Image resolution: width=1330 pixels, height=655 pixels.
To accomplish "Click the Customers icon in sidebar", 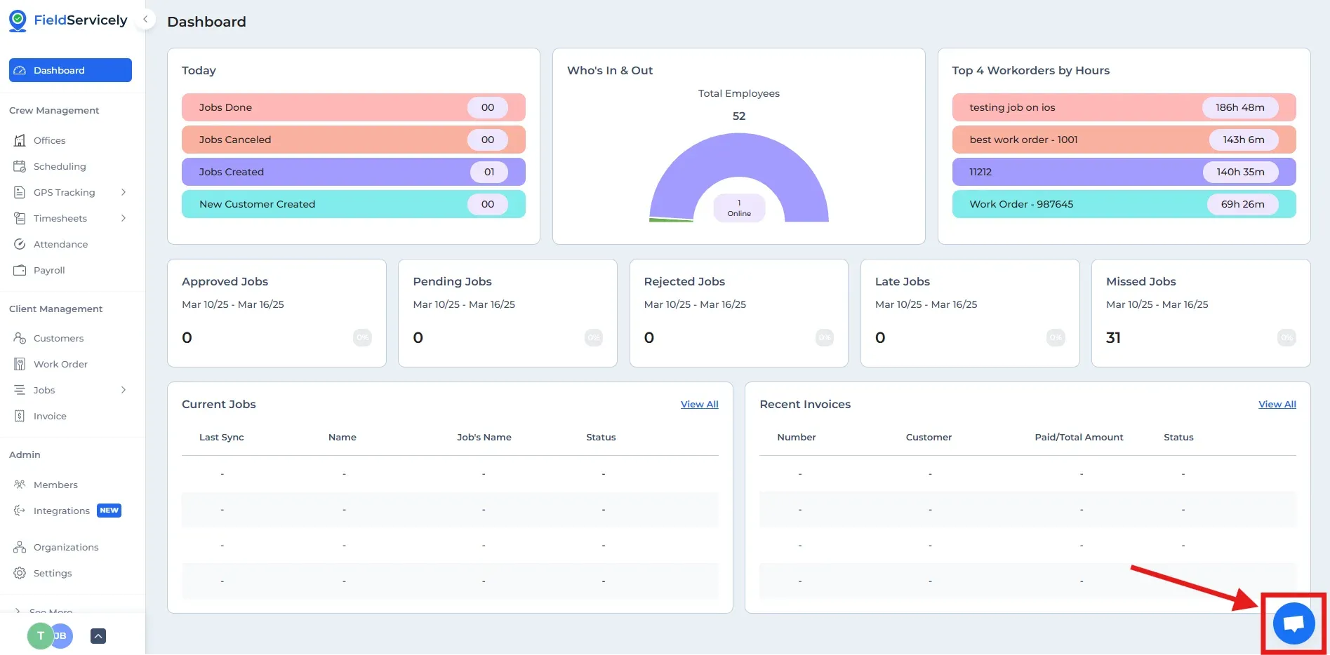I will [x=20, y=338].
